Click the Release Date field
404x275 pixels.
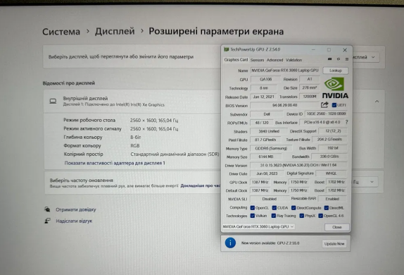coord(263,97)
